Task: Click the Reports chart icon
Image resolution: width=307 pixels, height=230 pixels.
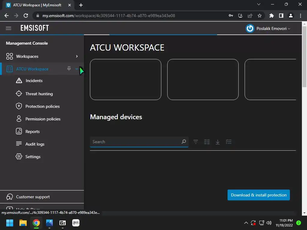Action: point(19,131)
